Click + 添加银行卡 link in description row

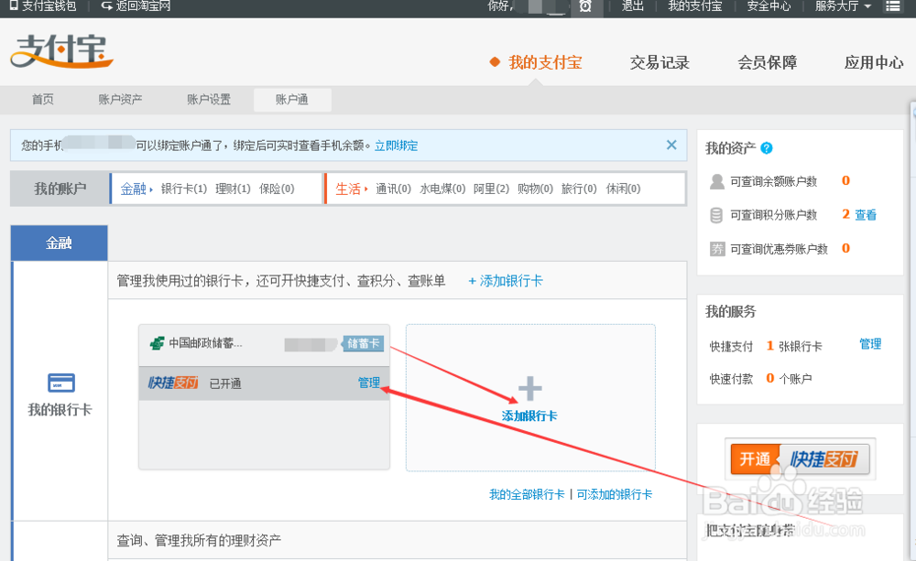tap(506, 281)
